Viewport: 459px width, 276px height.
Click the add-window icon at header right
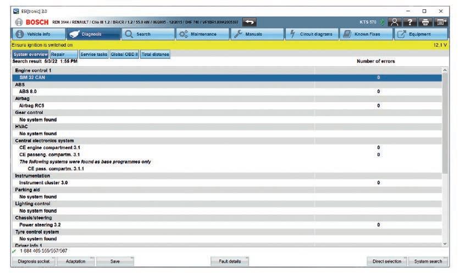[x=441, y=22]
